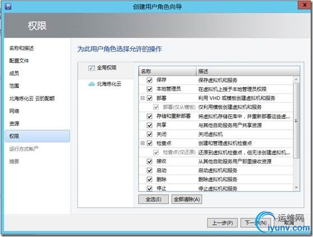
Task: Uncheck the 接收 permission
Action: click(x=150, y=162)
